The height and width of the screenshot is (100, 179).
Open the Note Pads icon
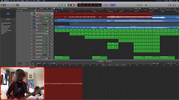[x=172, y=5]
